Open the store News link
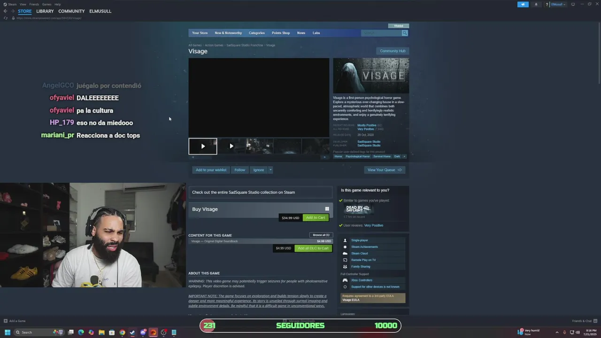This screenshot has height=338, width=601. 301,33
